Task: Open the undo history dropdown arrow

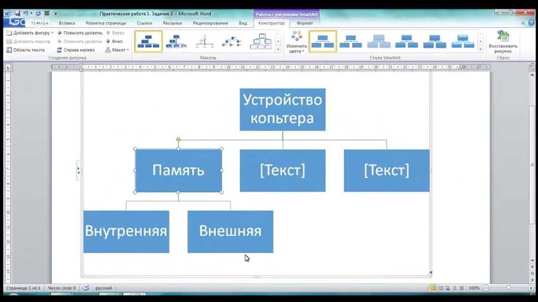Action: 31,13
